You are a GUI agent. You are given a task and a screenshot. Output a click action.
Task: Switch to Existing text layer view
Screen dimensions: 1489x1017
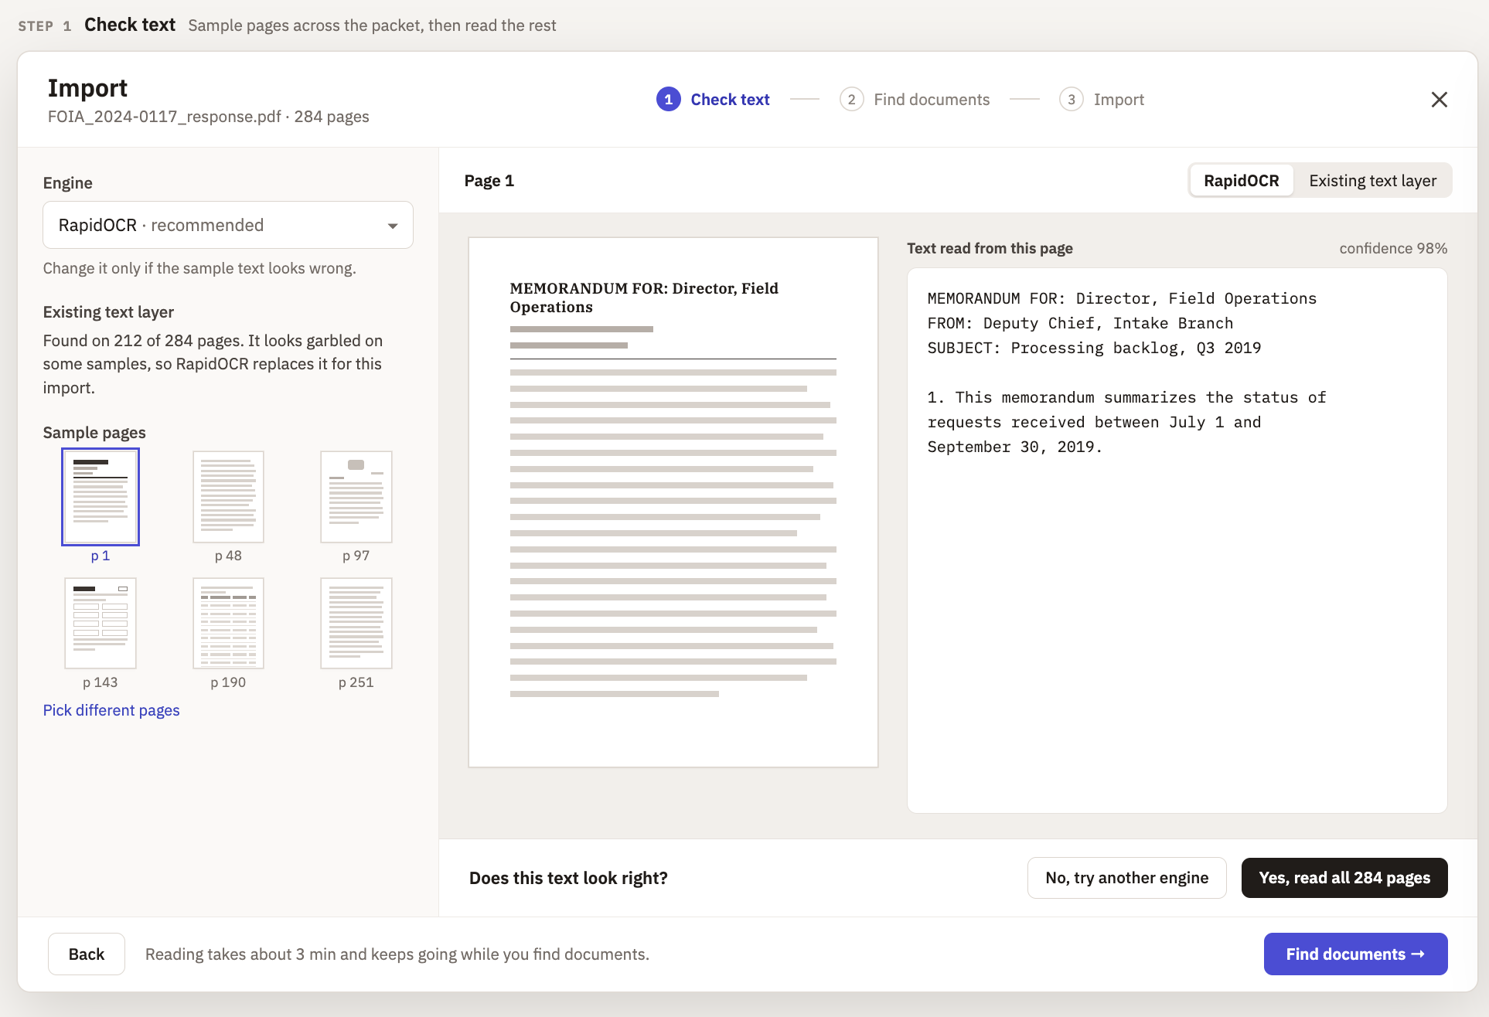[1372, 181]
